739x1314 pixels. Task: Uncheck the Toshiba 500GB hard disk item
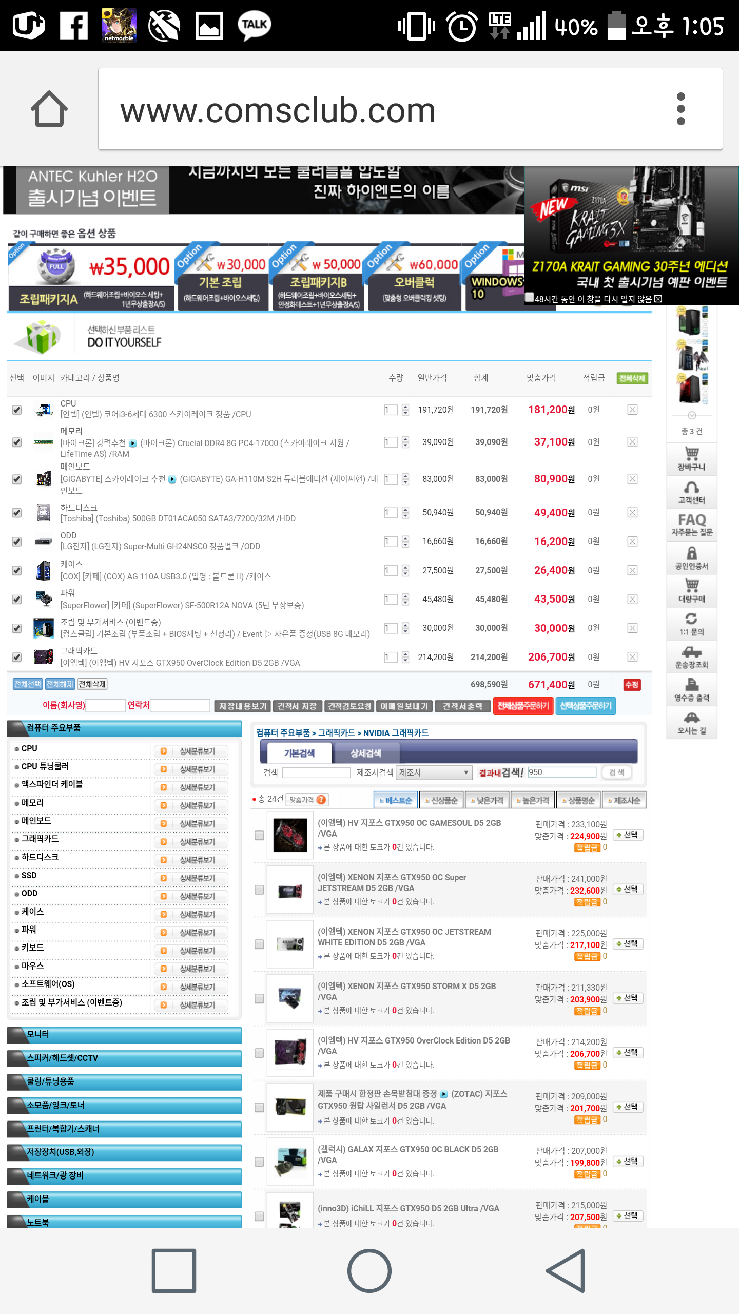tap(17, 512)
